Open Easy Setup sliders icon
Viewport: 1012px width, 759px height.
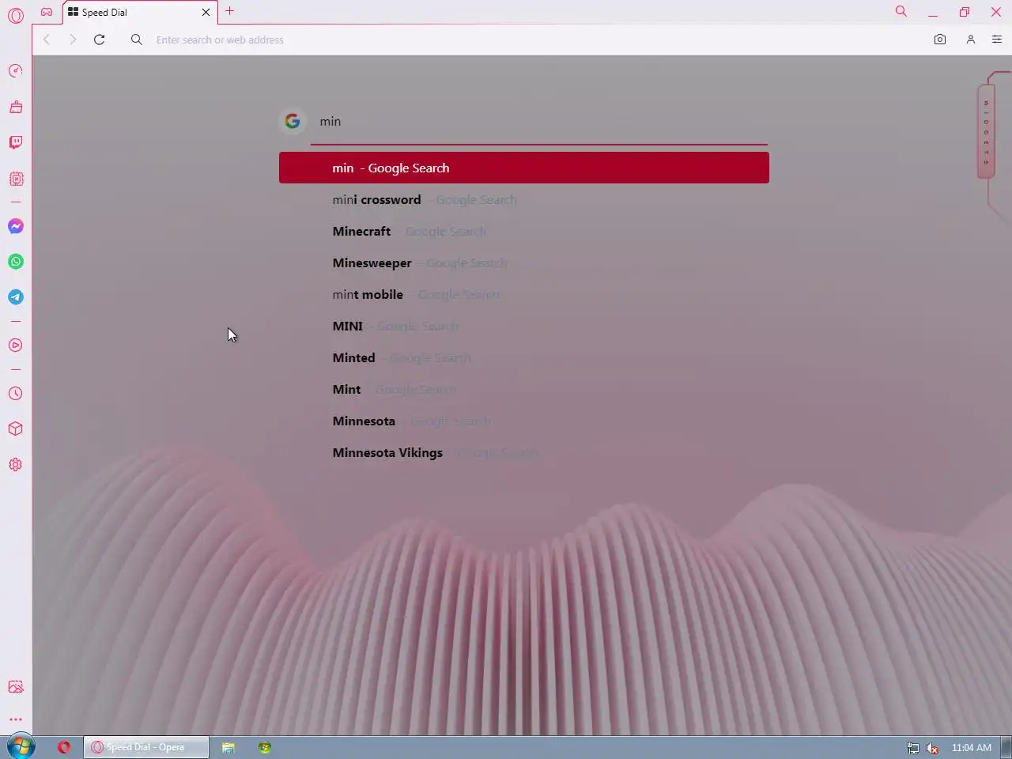[x=997, y=40]
